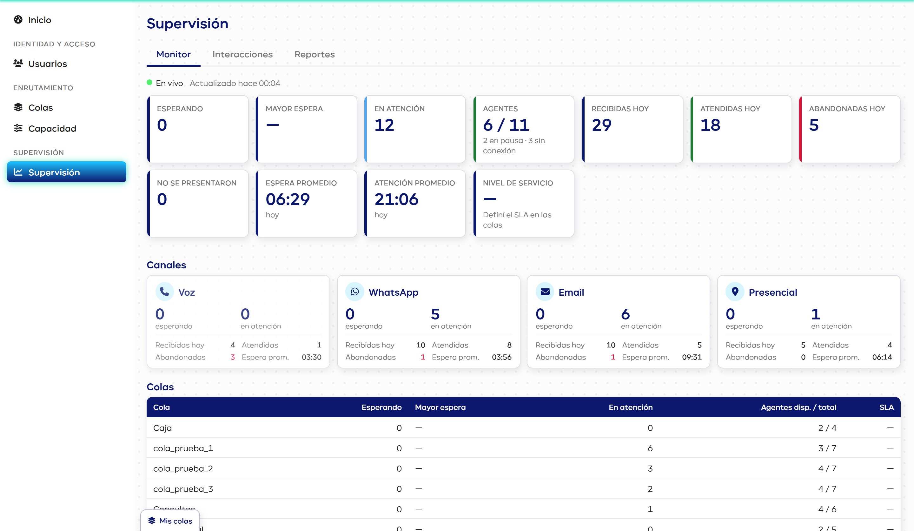Click the ESPERANDO card

click(x=198, y=129)
